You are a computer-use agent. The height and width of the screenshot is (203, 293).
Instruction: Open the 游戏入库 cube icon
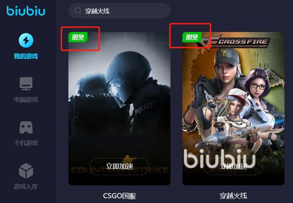point(26,171)
